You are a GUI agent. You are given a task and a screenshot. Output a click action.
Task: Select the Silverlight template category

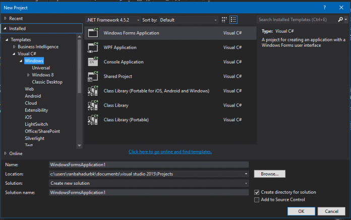[x=34, y=138]
